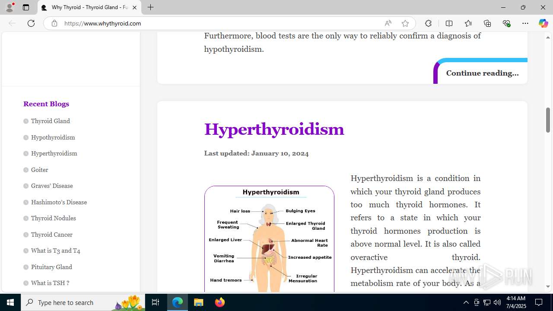The image size is (553, 311).
Task: Click the page vertical scrollbar thumb
Action: tap(548, 120)
